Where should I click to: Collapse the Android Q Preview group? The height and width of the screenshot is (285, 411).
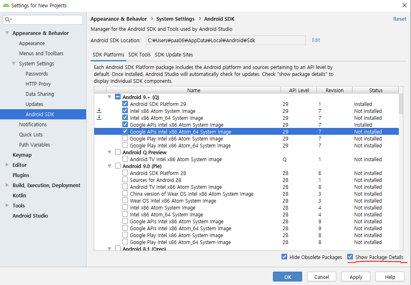[110, 153]
